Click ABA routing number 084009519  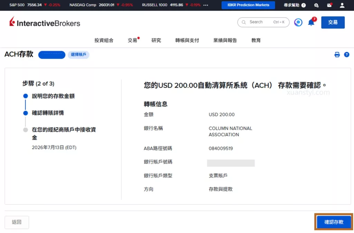pos(221,149)
